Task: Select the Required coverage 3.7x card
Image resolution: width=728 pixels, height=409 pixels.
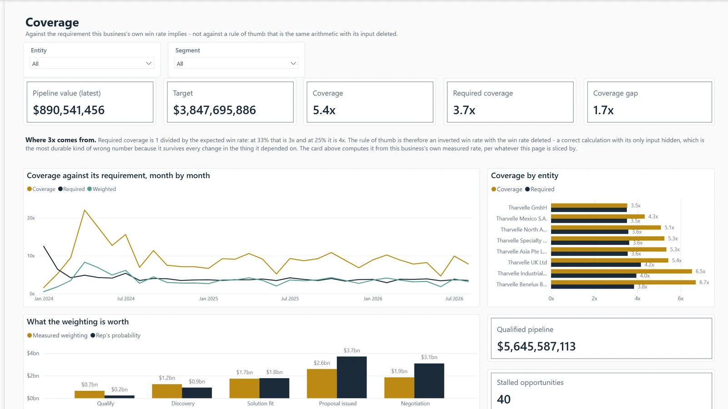Action: [510, 102]
